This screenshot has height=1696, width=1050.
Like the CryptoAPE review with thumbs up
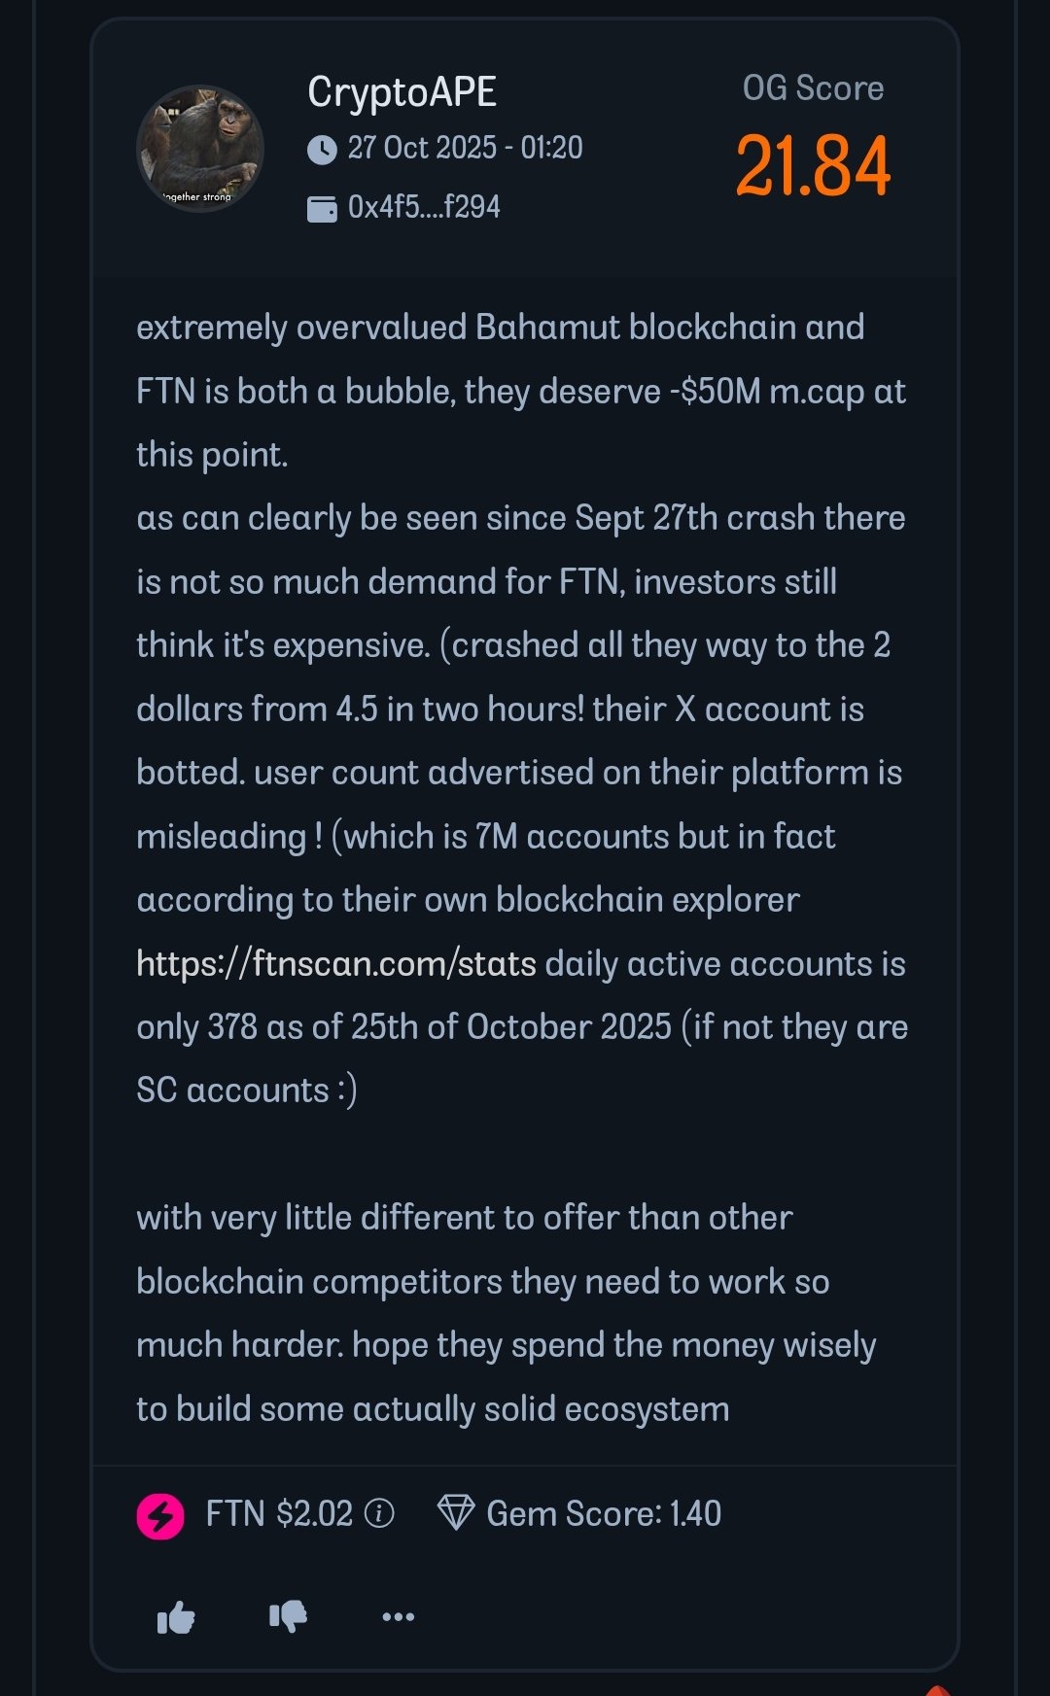point(176,1617)
